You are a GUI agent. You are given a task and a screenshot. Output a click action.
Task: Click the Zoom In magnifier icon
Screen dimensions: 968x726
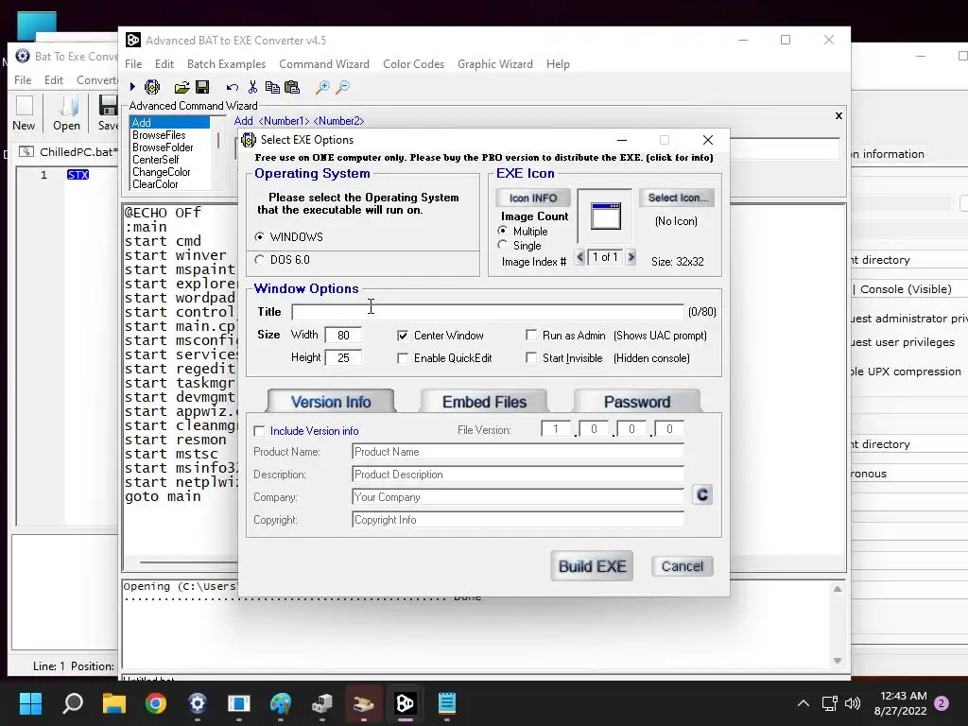[x=322, y=87]
